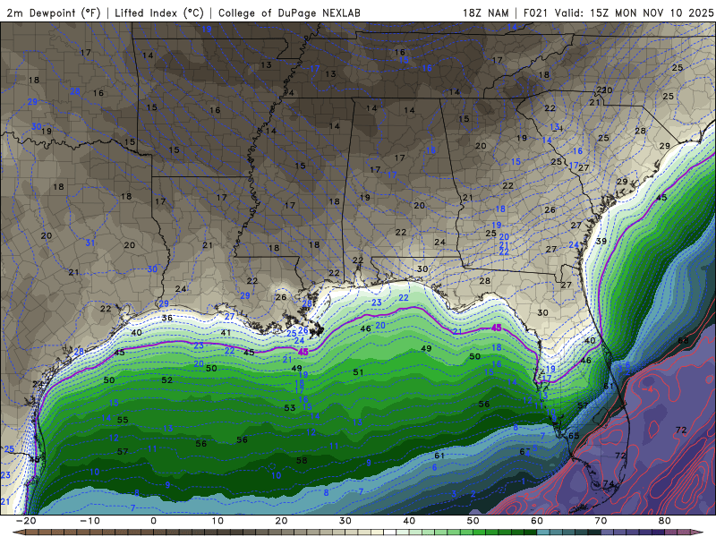Viewport: 716px width, 537px height.
Task: Click the '2m Dewpoint (°F)' title text
Action: click(54, 13)
